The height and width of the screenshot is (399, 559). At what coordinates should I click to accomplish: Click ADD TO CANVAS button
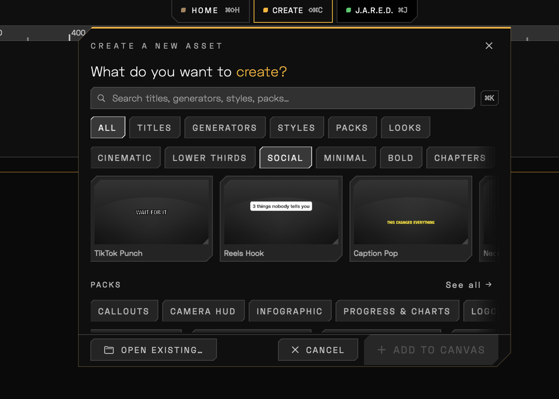[431, 350]
